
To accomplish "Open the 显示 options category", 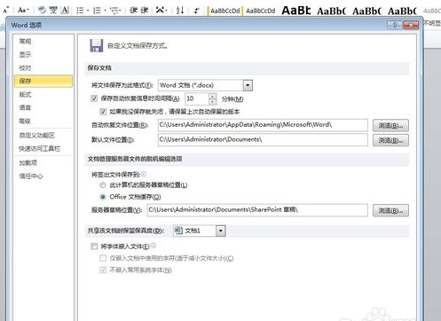I will (43, 55).
